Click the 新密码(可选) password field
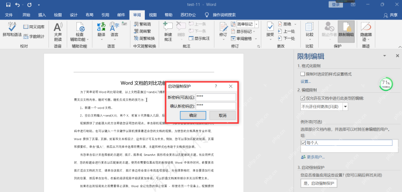Viewport: 402px width, 192px height. coord(215,97)
